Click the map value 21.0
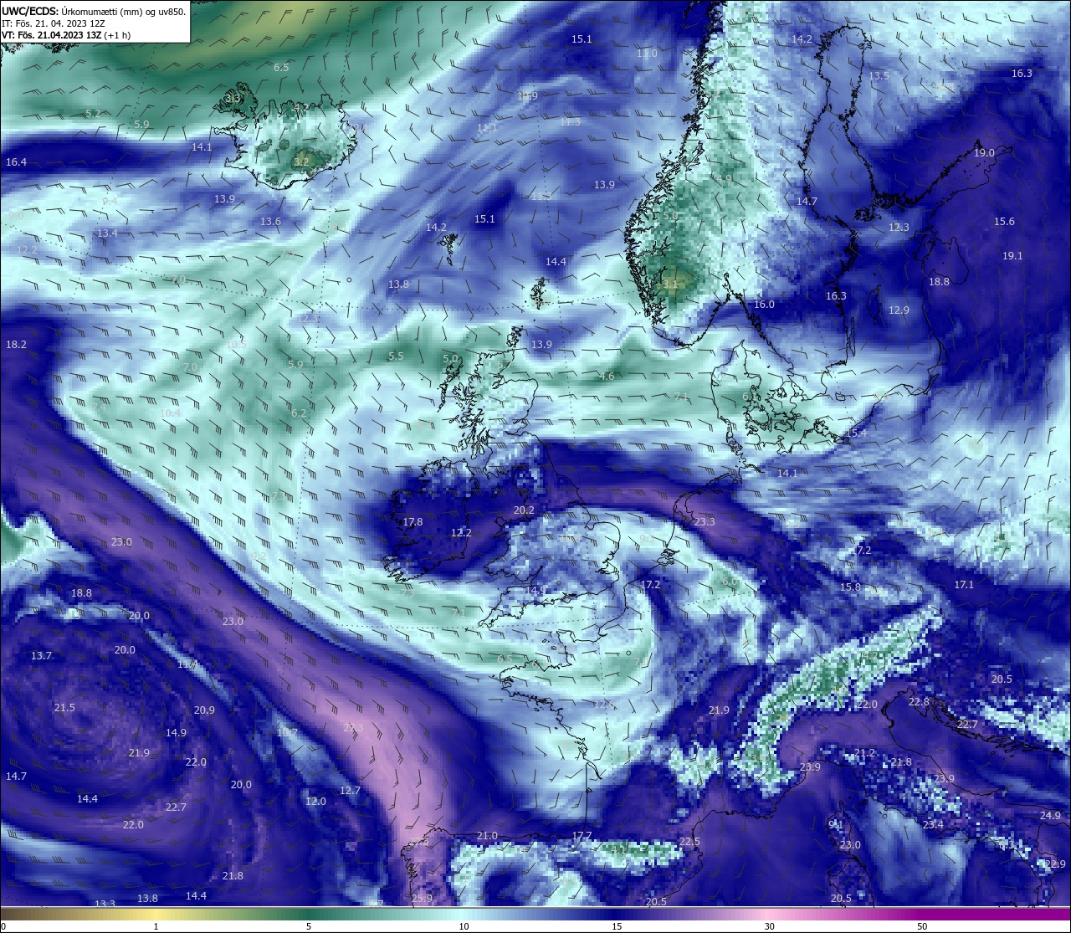Image resolution: width=1071 pixels, height=933 pixels. click(x=487, y=835)
